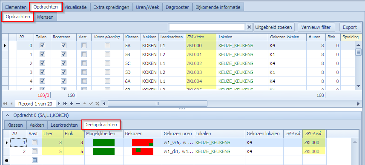
Task: Click Gekozen red bar of deelopdracht 2
Action: tap(142, 151)
